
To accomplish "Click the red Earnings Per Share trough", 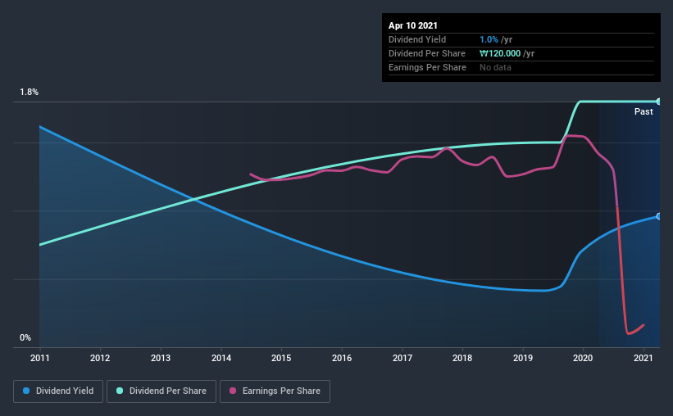I will (x=629, y=332).
